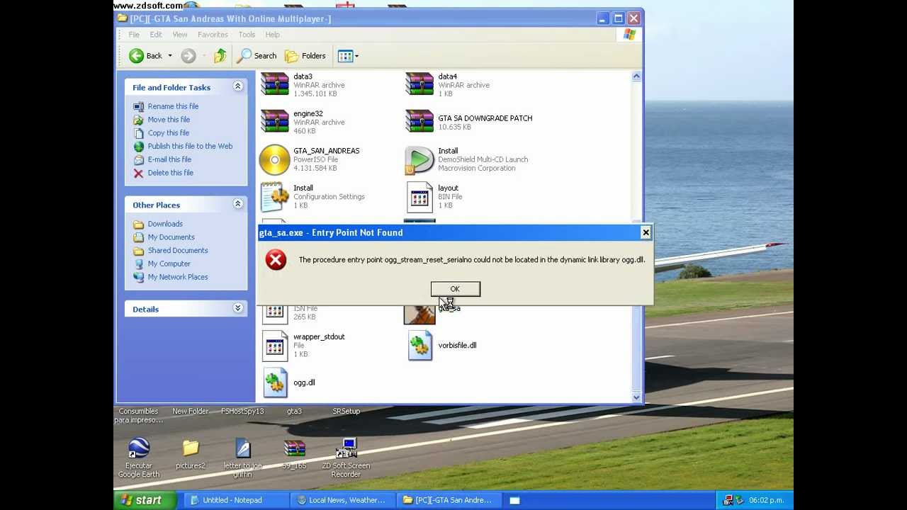Select the engine32 archive icon
907x510 pixels.
pyautogui.click(x=275, y=122)
